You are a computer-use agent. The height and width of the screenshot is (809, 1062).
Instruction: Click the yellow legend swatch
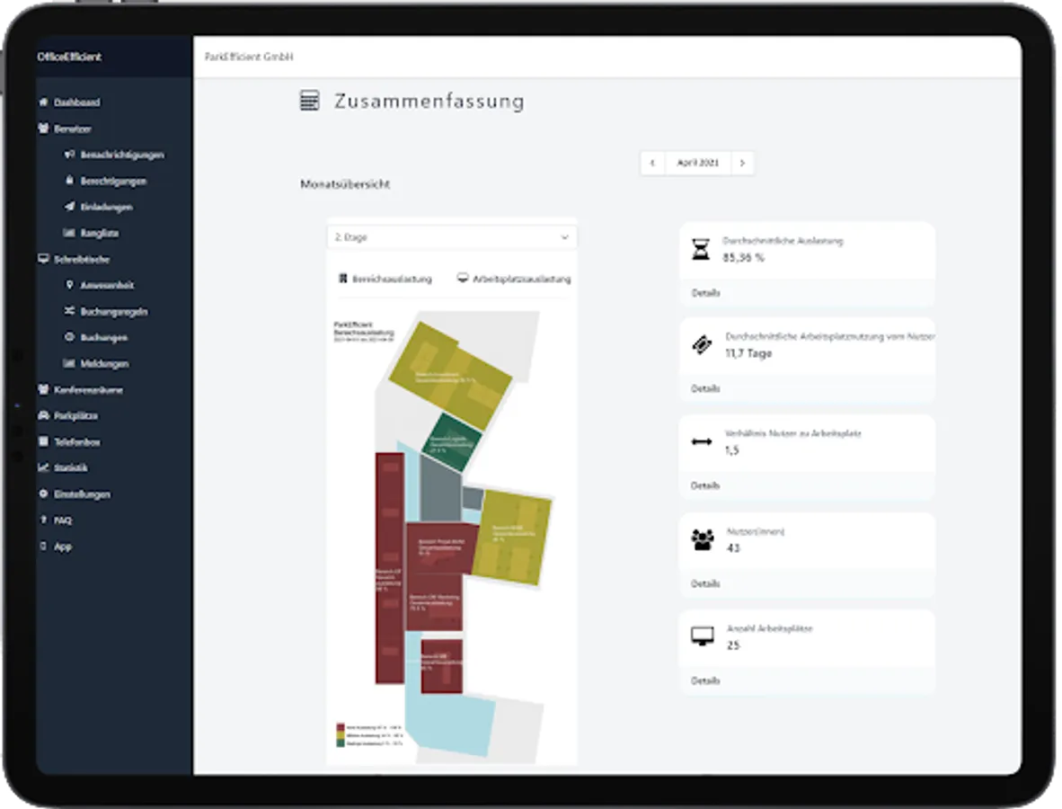click(x=341, y=735)
